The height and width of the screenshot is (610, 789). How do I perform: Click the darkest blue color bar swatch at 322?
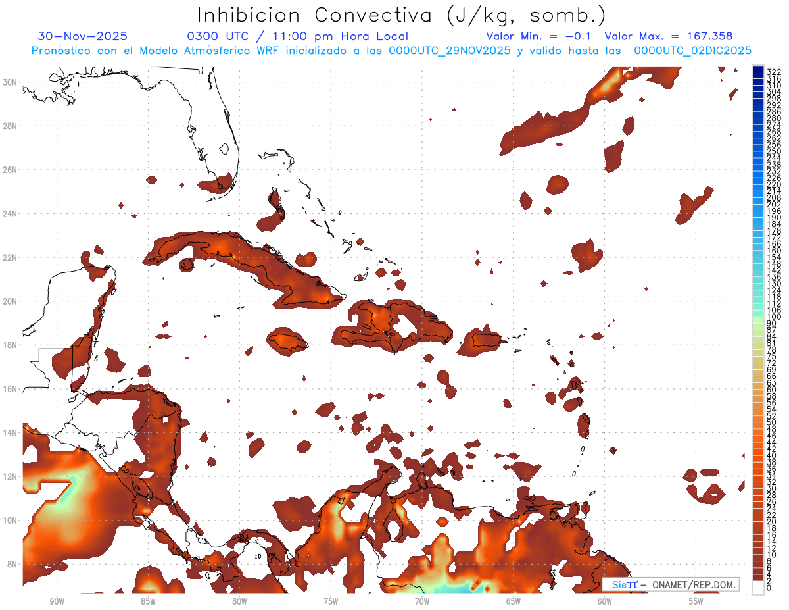tap(758, 69)
